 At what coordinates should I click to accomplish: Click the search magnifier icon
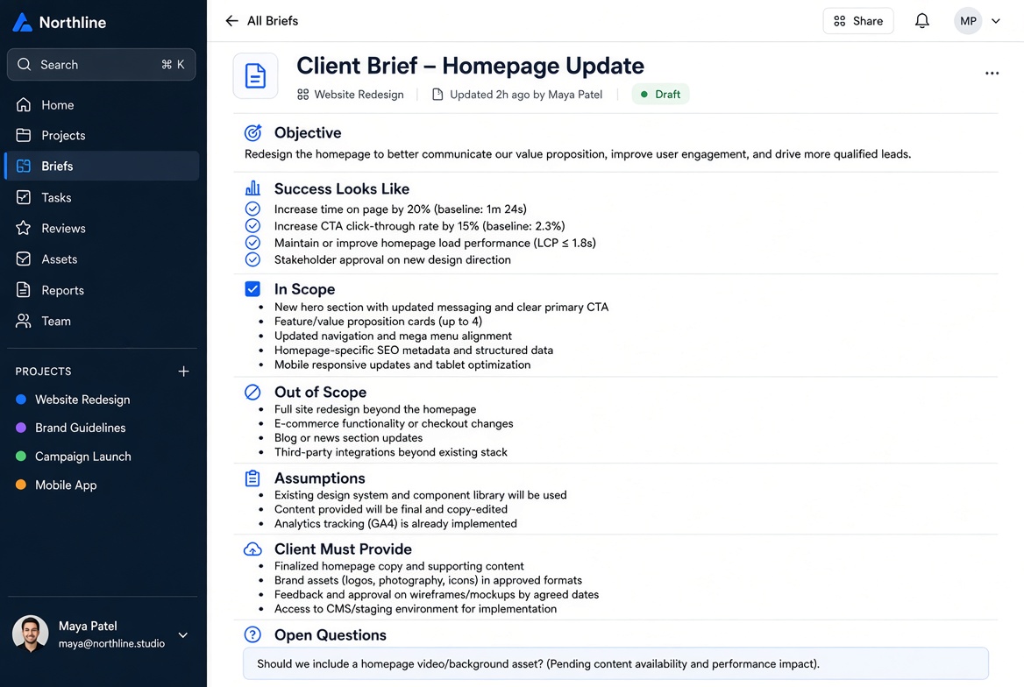pyautogui.click(x=25, y=64)
